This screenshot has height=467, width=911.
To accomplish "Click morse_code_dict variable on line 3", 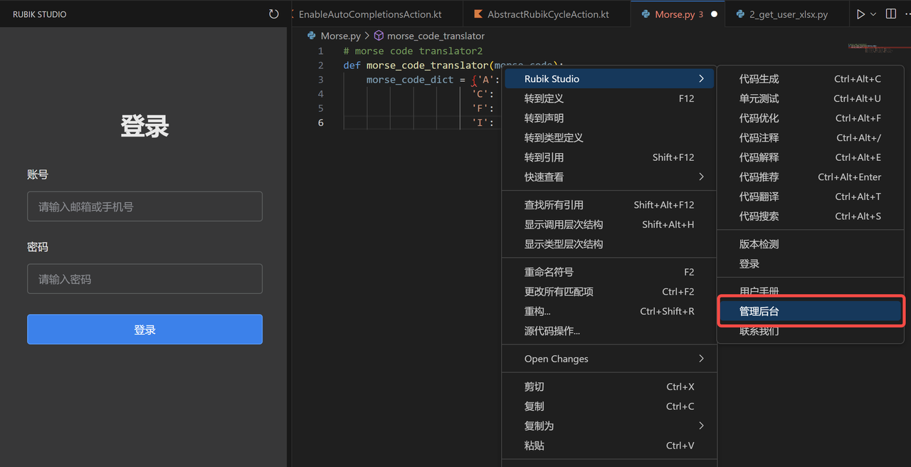I will click(x=410, y=80).
